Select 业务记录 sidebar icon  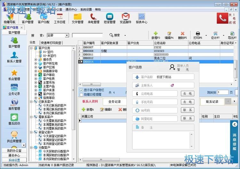[x=14, y=90]
